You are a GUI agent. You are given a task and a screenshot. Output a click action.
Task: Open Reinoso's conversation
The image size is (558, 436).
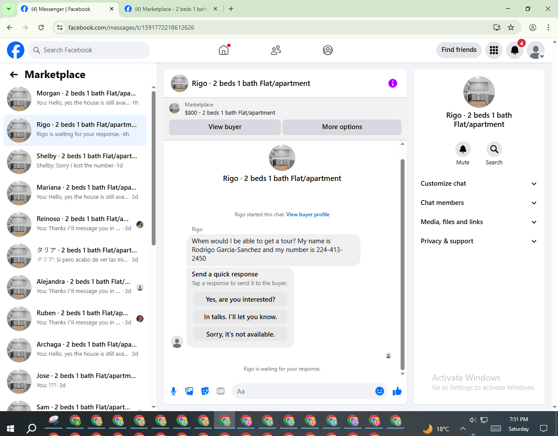(x=75, y=225)
